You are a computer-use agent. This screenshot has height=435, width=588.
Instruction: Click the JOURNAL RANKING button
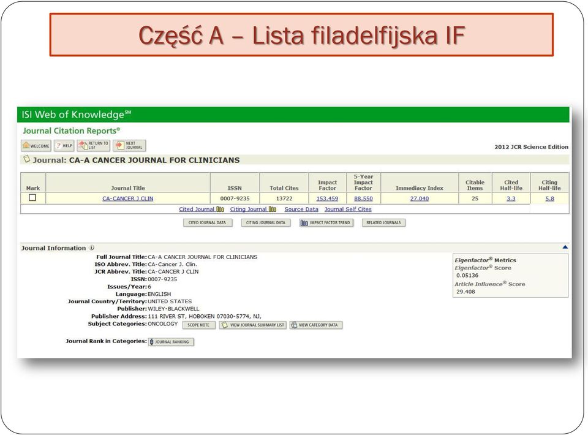tap(171, 342)
